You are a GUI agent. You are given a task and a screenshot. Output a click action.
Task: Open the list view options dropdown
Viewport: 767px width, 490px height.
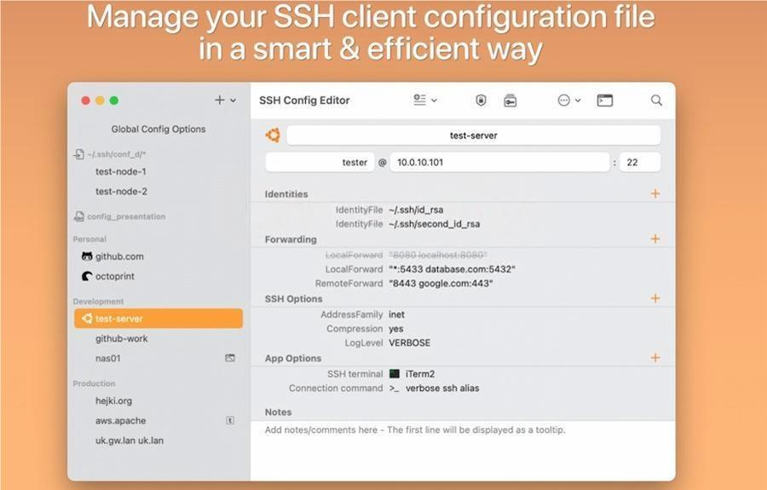pos(424,101)
